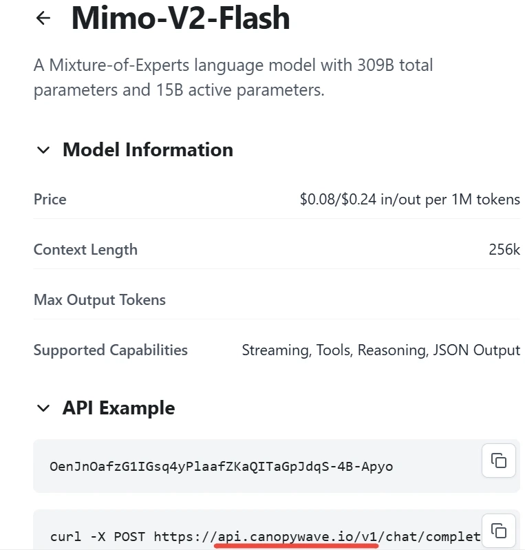Click the Supported Capabilities label
This screenshot has height=550, width=525.
(110, 350)
